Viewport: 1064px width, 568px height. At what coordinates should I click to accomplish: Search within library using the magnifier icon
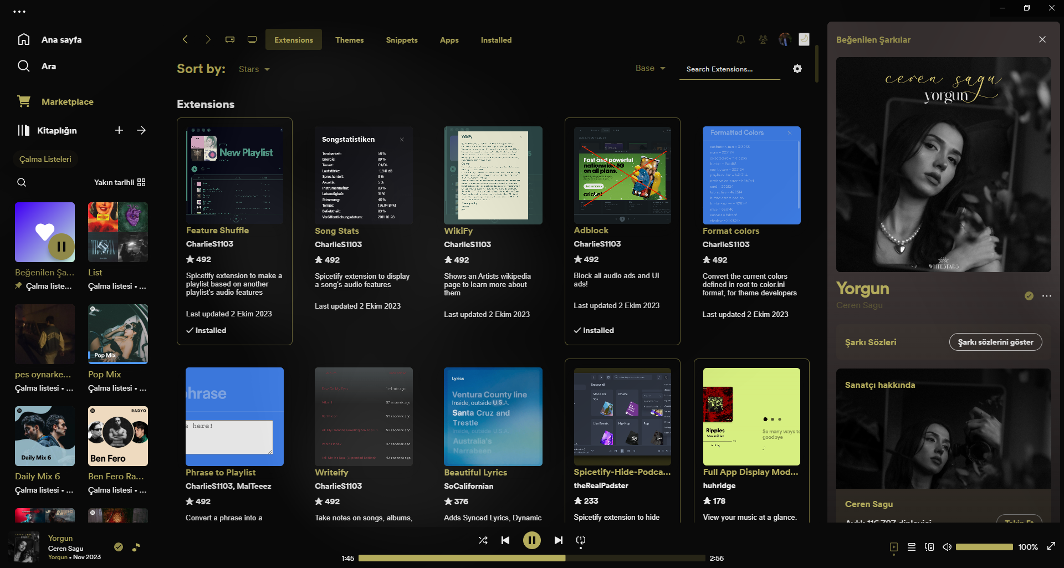pyautogui.click(x=22, y=182)
